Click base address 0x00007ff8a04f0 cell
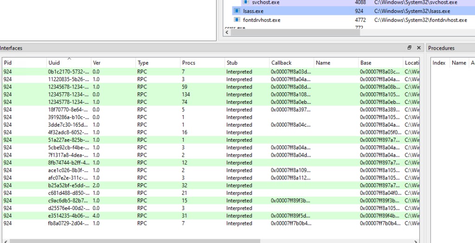This screenshot has width=475, height=243. (x=380, y=193)
